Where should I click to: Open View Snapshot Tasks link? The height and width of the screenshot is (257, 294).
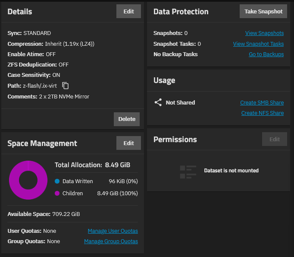coord(258,44)
